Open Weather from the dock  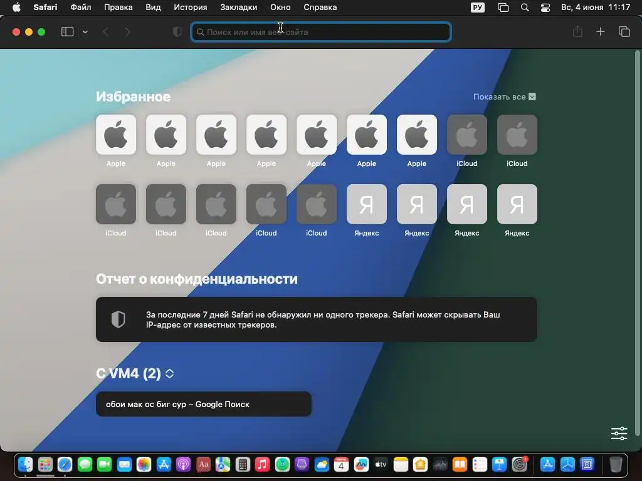point(322,465)
